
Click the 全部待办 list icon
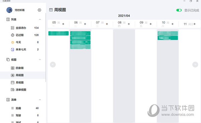(12, 28)
